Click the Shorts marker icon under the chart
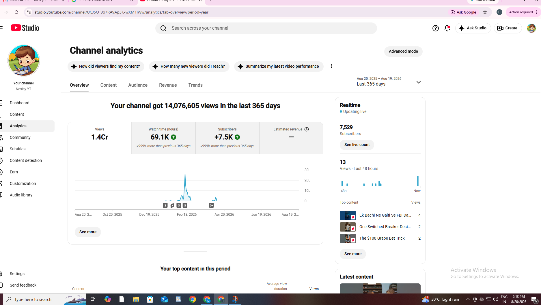Image resolution: width=541 pixels, height=305 pixels. point(172,205)
